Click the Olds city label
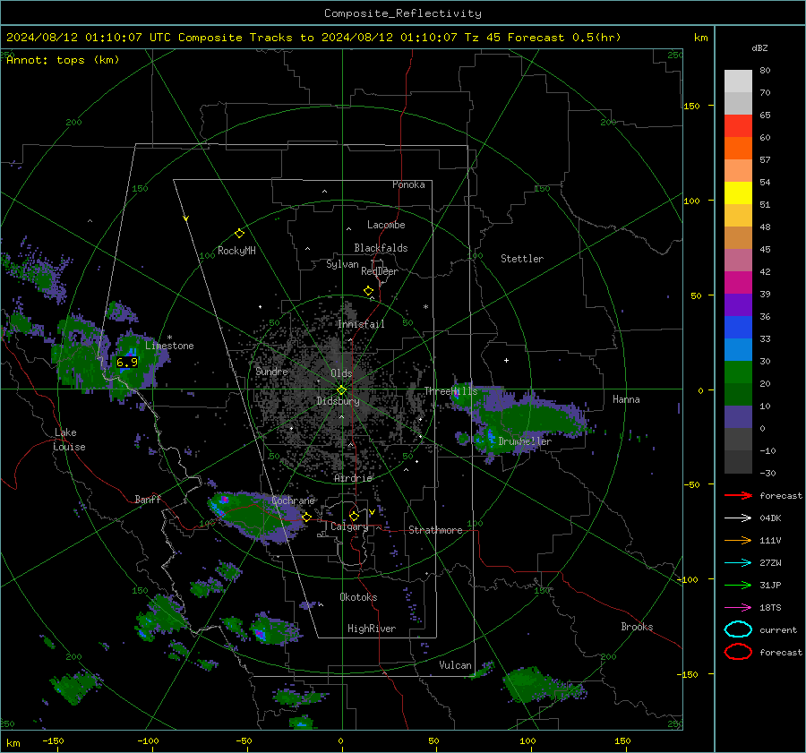Image resolution: width=806 pixels, height=753 pixels. pyautogui.click(x=341, y=373)
